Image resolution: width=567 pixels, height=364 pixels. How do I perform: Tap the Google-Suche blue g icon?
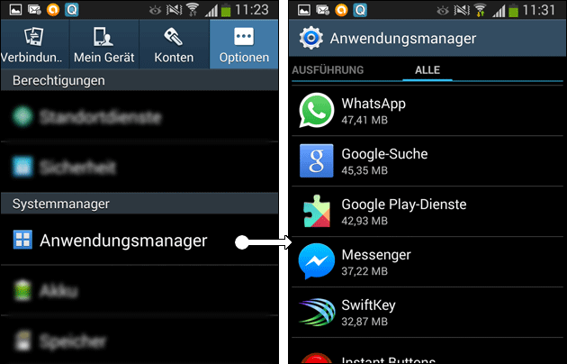tap(317, 160)
